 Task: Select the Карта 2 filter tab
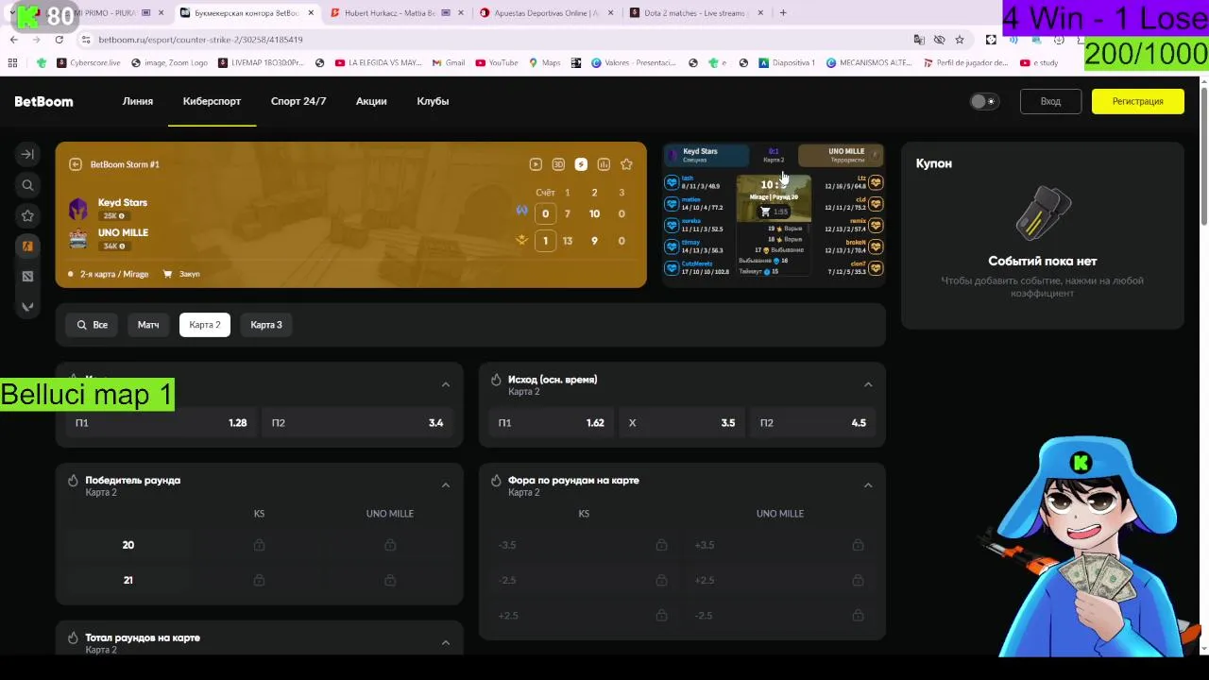click(x=205, y=325)
